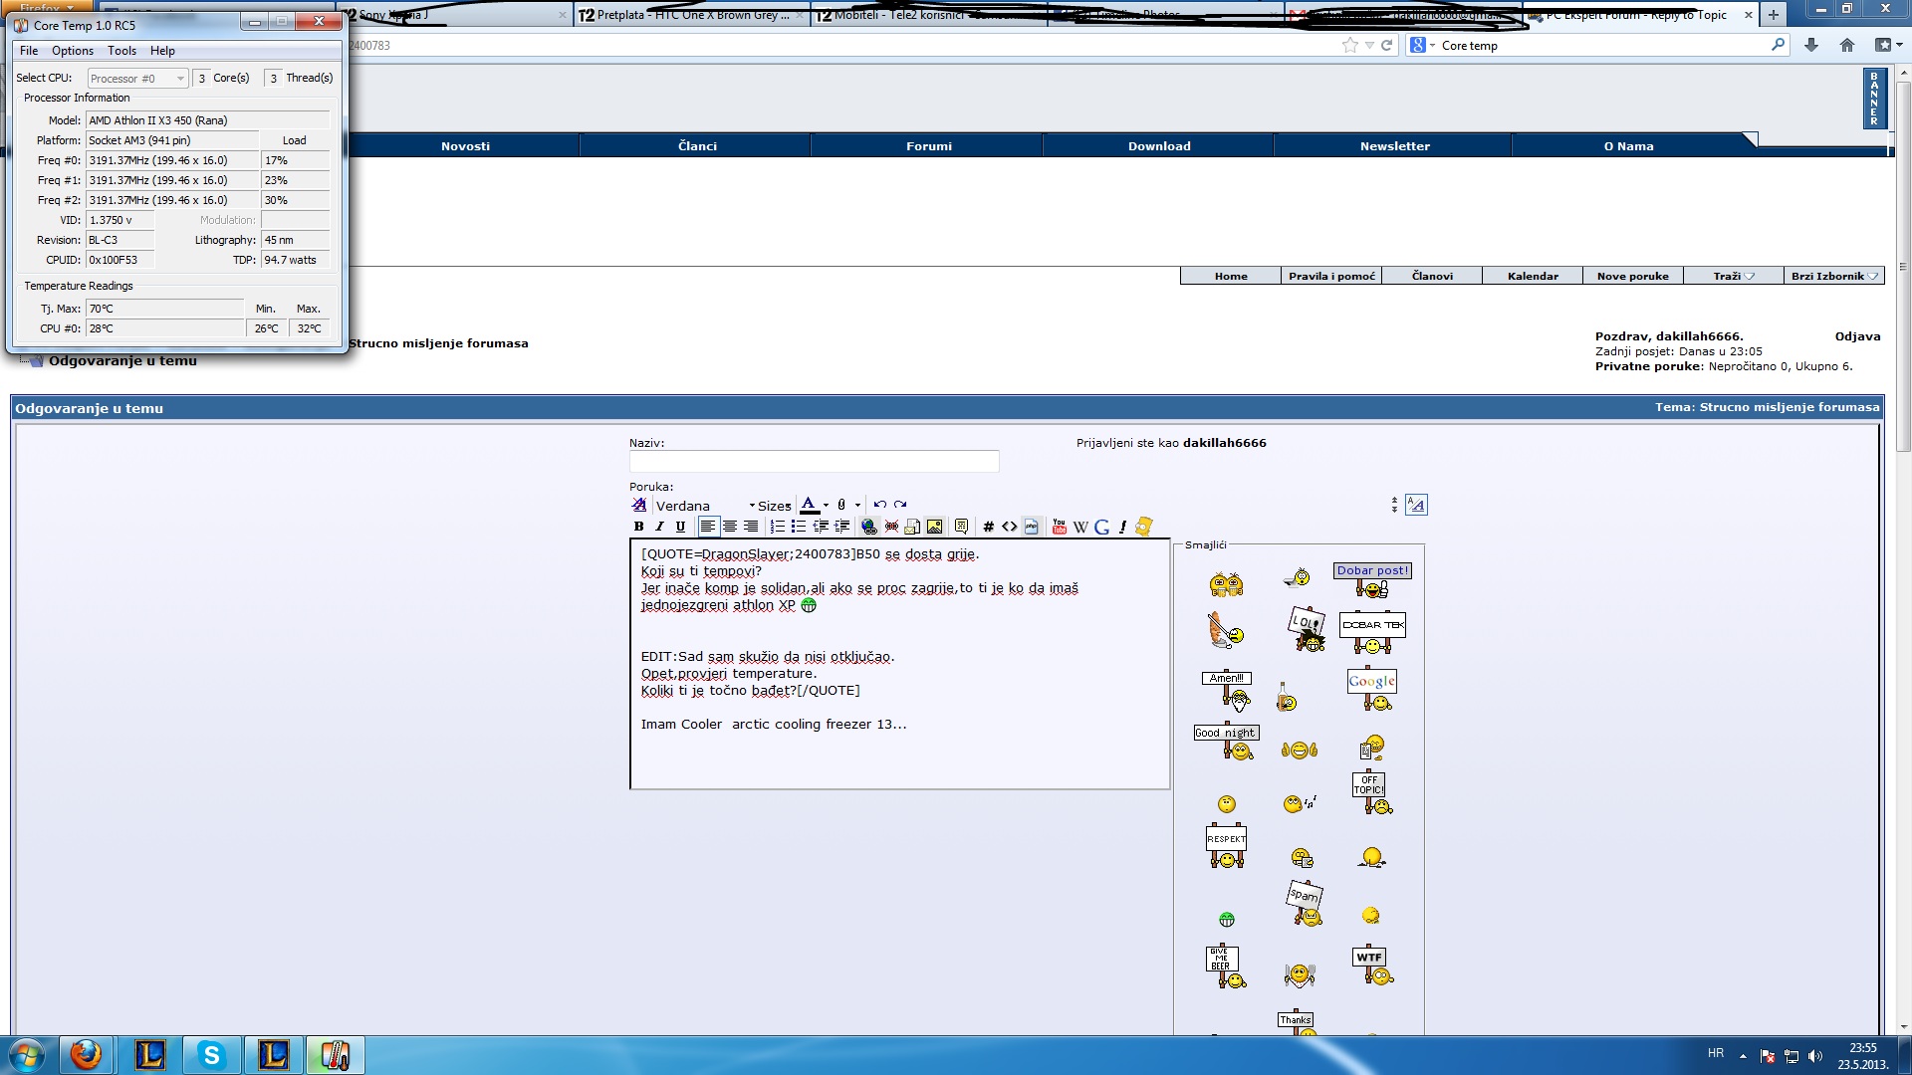The image size is (1912, 1075).
Task: Wrap selection in quote tags
Action: click(961, 527)
